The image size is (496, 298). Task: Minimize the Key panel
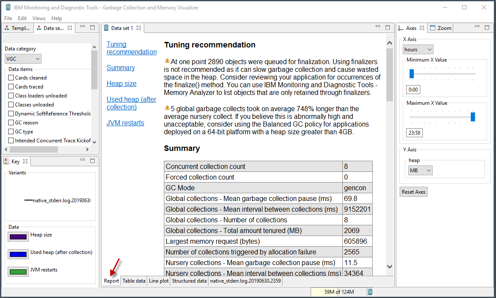(x=83, y=160)
